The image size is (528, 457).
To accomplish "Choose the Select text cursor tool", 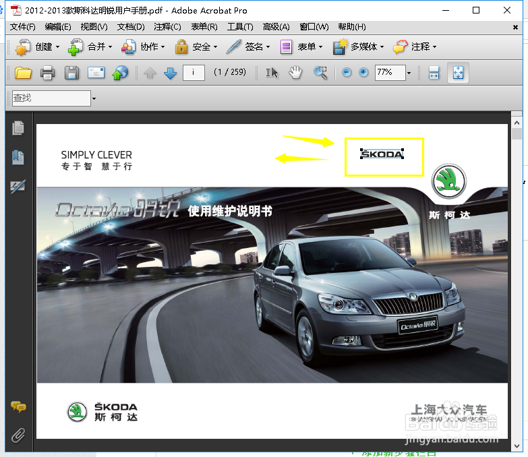I will coord(272,73).
